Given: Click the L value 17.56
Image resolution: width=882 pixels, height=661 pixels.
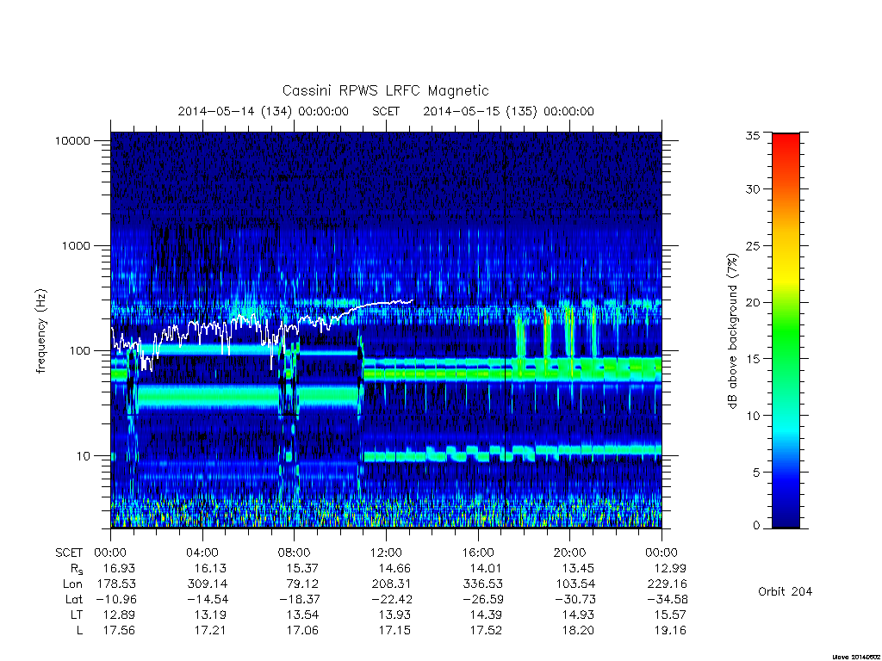Looking at the screenshot, I should tap(119, 631).
